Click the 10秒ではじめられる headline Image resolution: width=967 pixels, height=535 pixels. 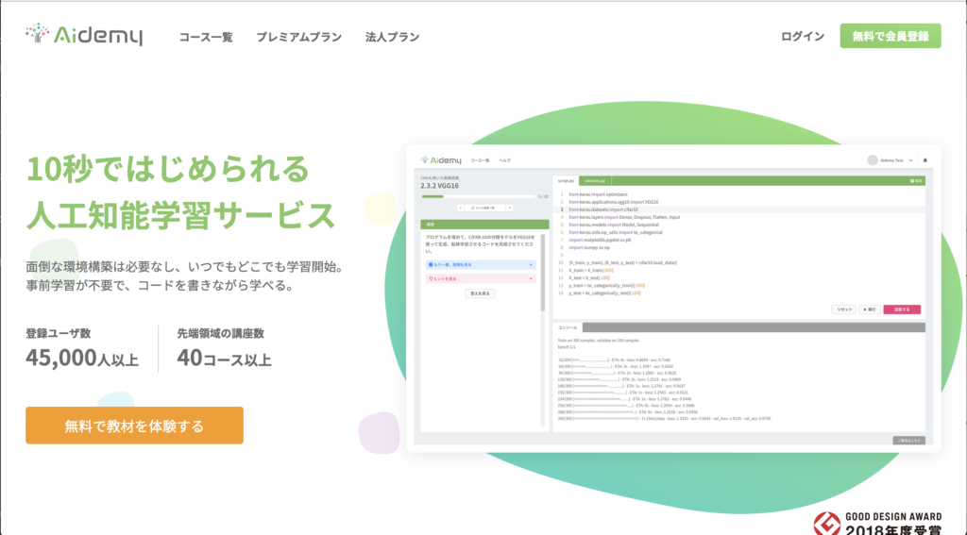point(168,169)
